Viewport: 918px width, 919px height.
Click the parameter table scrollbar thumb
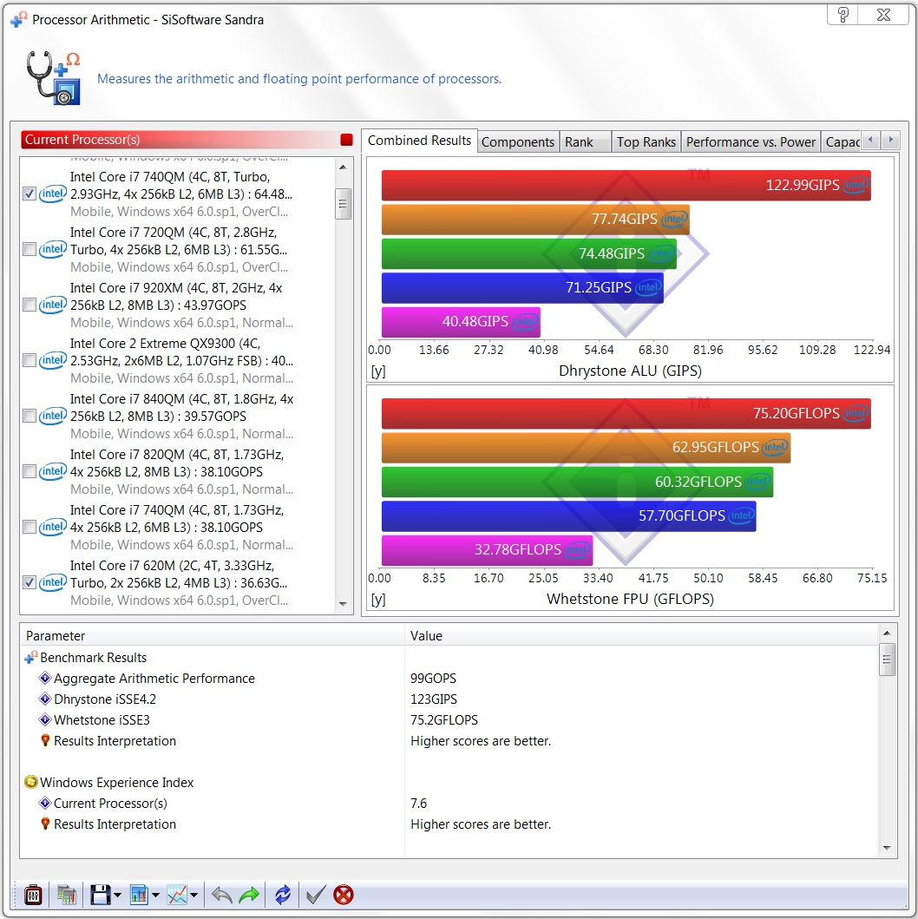coord(887,660)
